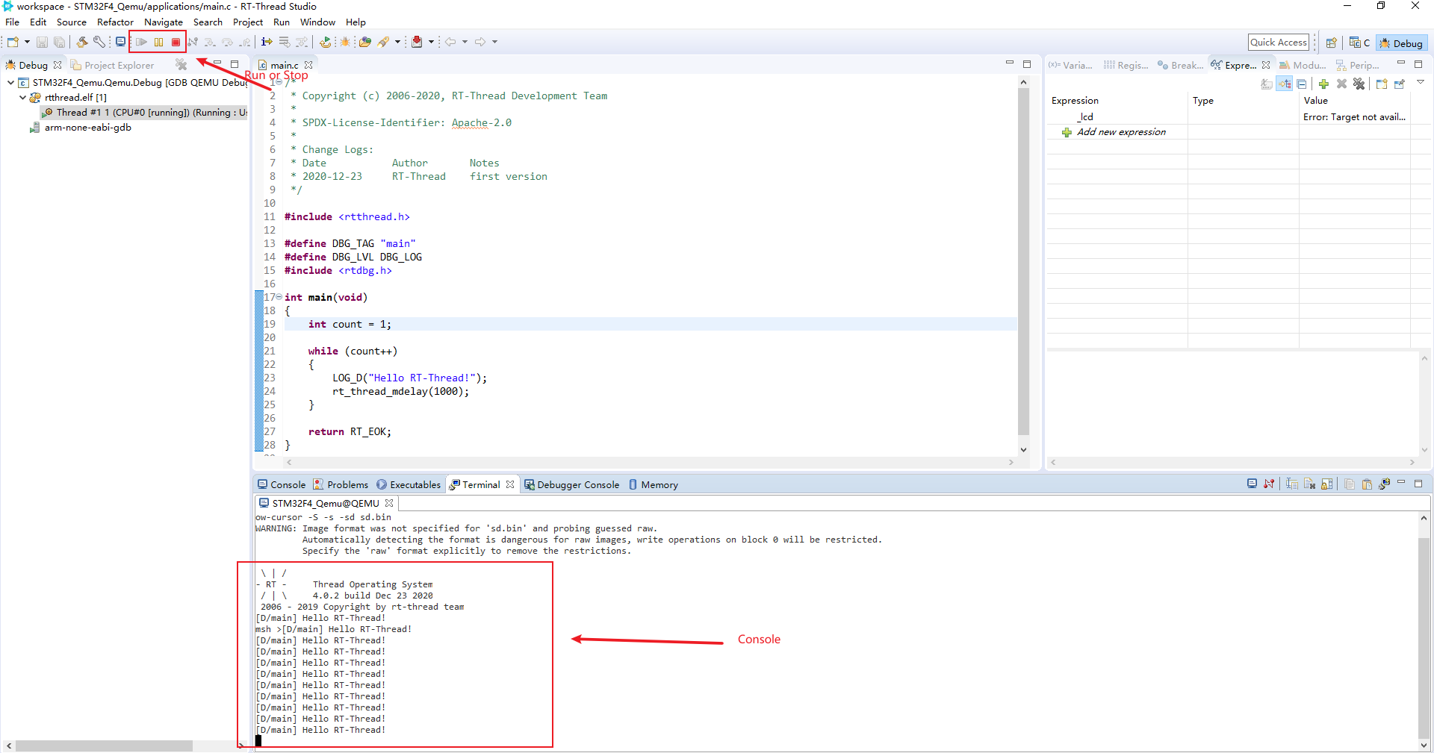1434x753 pixels.
Task: Open the Back history dropdown arrow
Action: point(465,42)
